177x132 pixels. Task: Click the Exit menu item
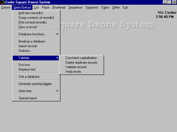tap(125, 7)
